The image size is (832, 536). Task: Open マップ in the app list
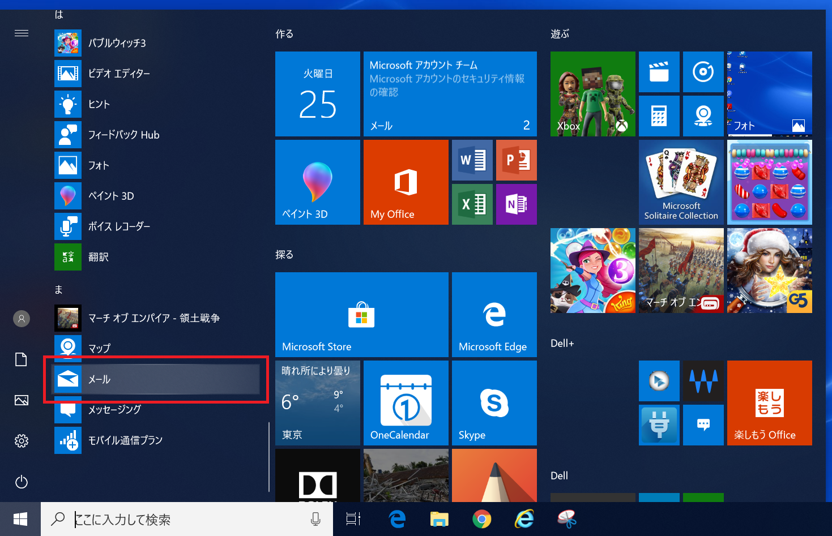tap(157, 349)
